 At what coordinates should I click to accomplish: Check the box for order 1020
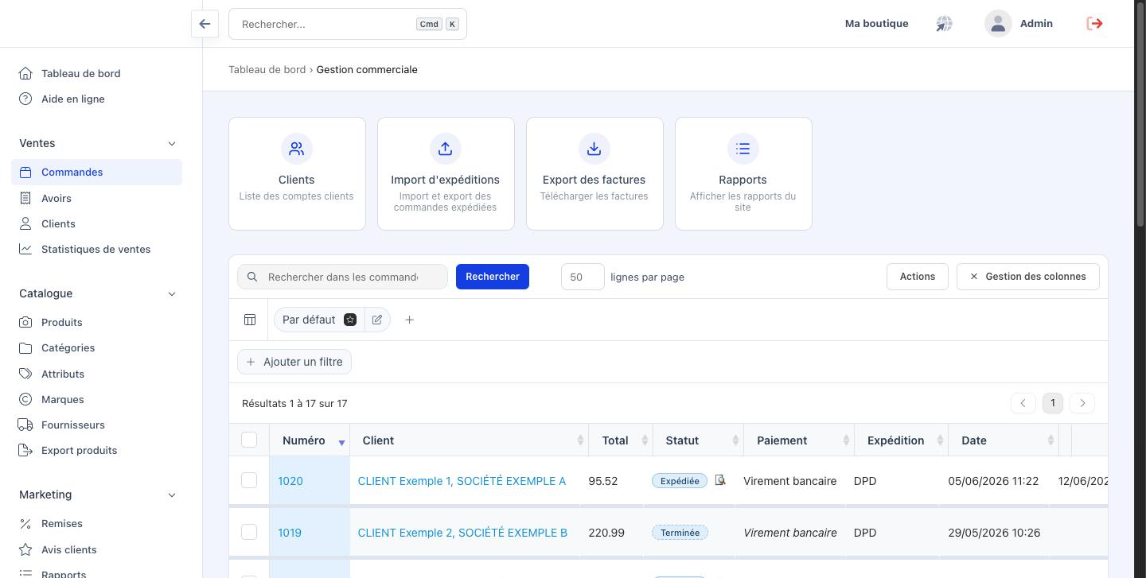249,480
